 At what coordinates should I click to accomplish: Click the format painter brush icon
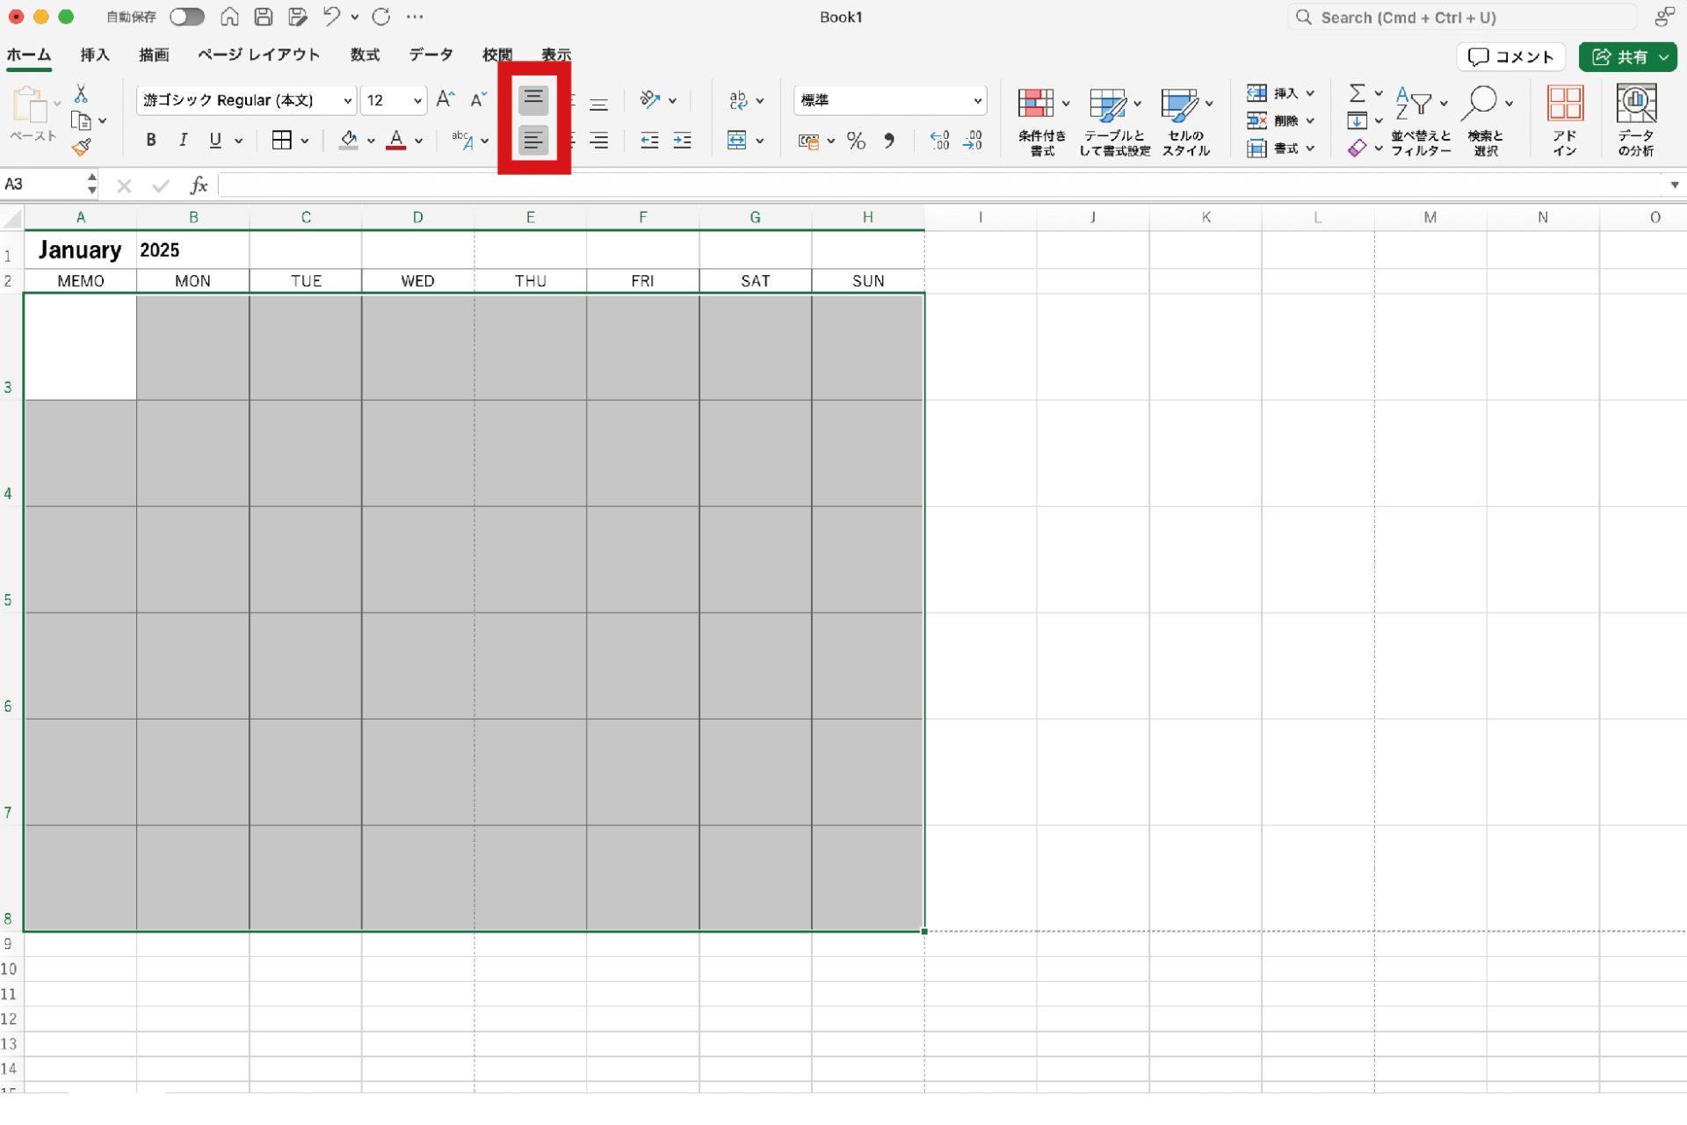coord(82,148)
